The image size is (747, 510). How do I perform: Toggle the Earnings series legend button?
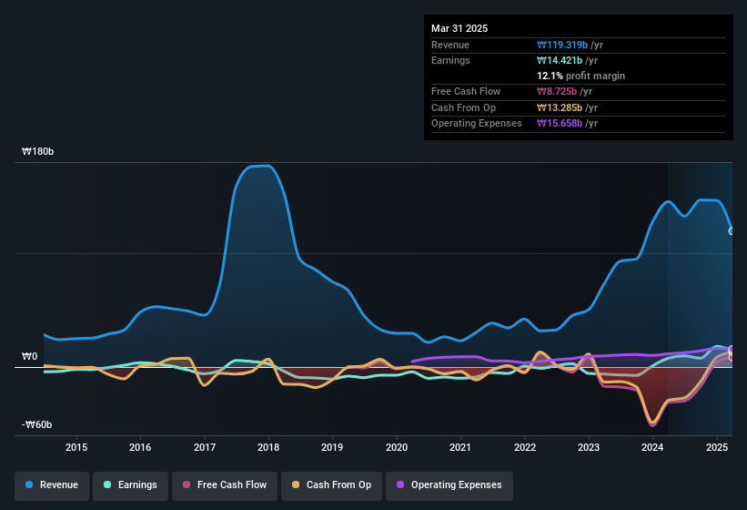[x=130, y=485]
